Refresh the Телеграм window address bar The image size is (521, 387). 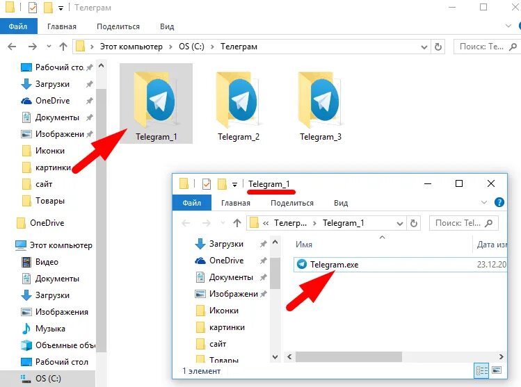click(438, 47)
